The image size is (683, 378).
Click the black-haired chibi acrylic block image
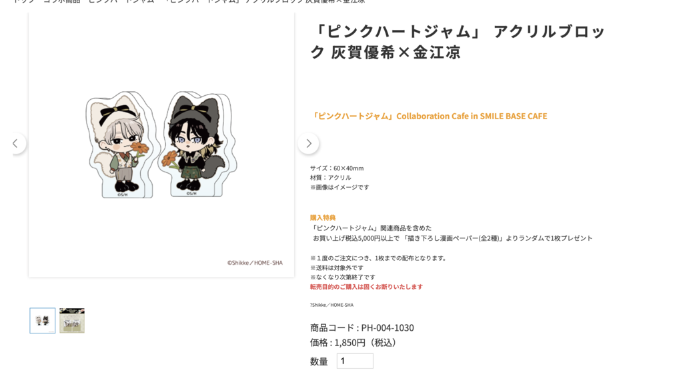tap(197, 144)
